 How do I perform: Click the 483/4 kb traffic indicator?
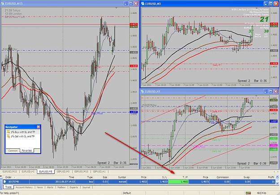[x=262, y=193]
